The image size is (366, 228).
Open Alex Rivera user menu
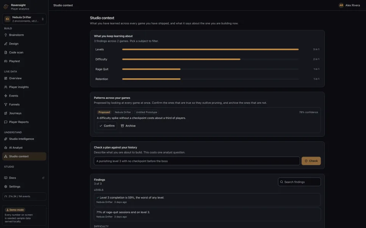point(349,5)
